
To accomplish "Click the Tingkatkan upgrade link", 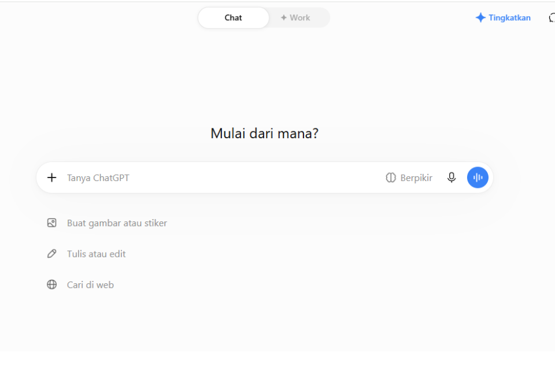I will pos(503,18).
